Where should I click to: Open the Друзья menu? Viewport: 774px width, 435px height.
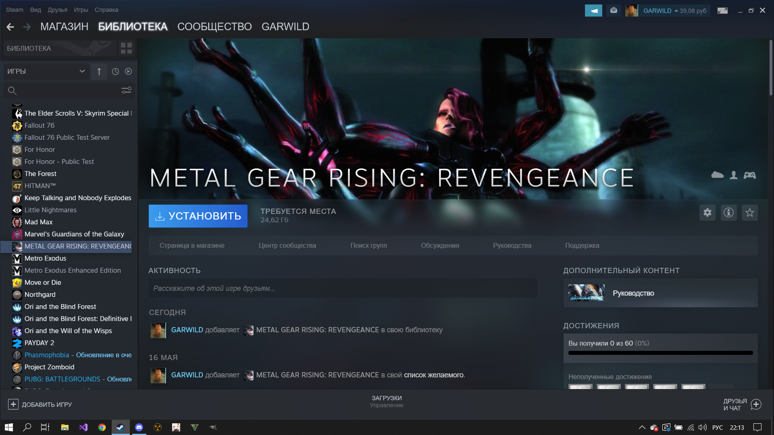click(58, 10)
